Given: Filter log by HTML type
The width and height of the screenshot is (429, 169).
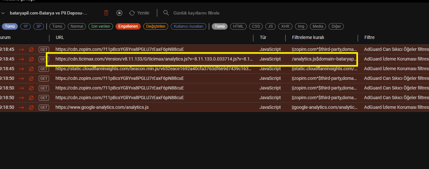Looking at the screenshot, I should tap(239, 26).
